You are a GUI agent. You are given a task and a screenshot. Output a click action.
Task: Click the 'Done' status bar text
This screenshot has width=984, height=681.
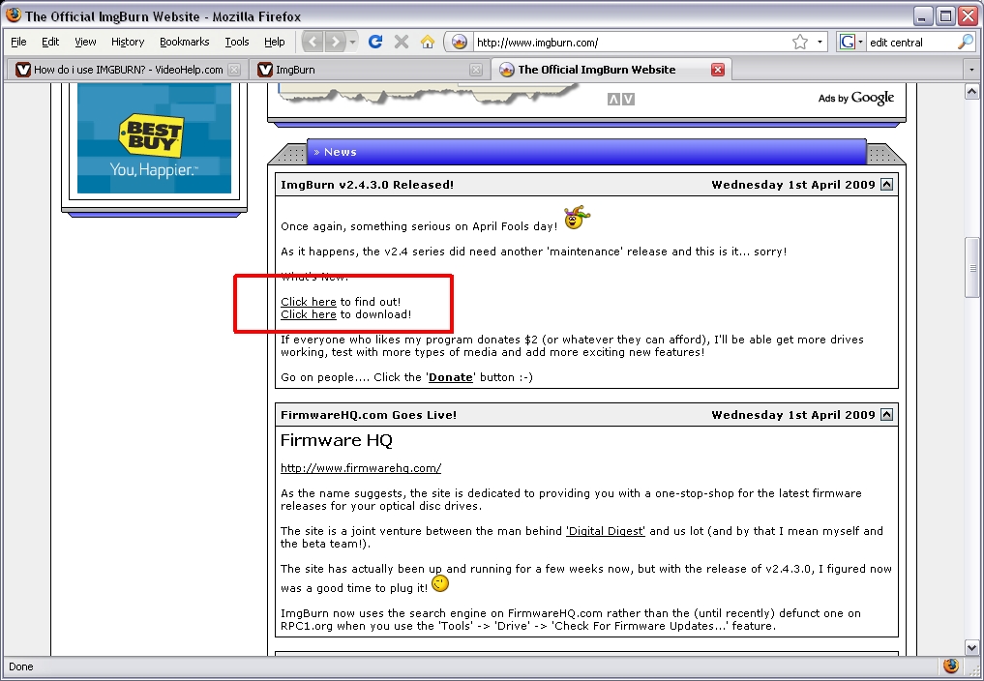click(x=20, y=666)
